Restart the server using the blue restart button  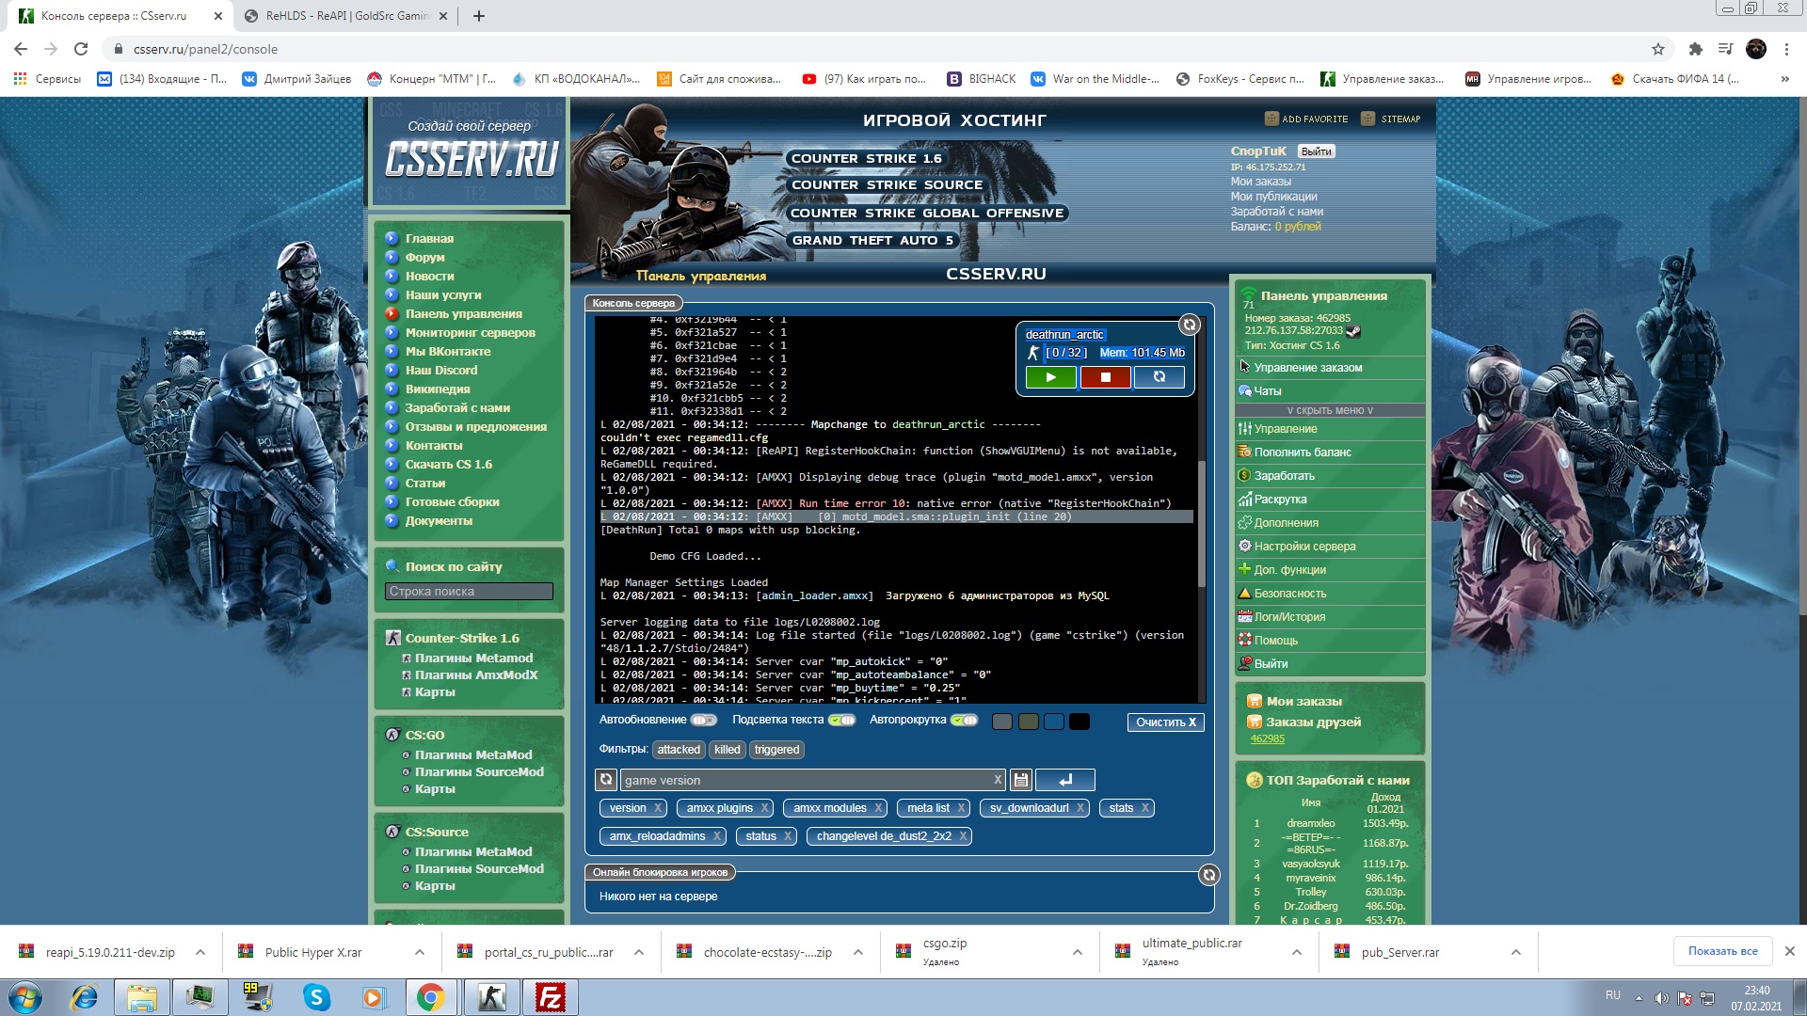1159,377
